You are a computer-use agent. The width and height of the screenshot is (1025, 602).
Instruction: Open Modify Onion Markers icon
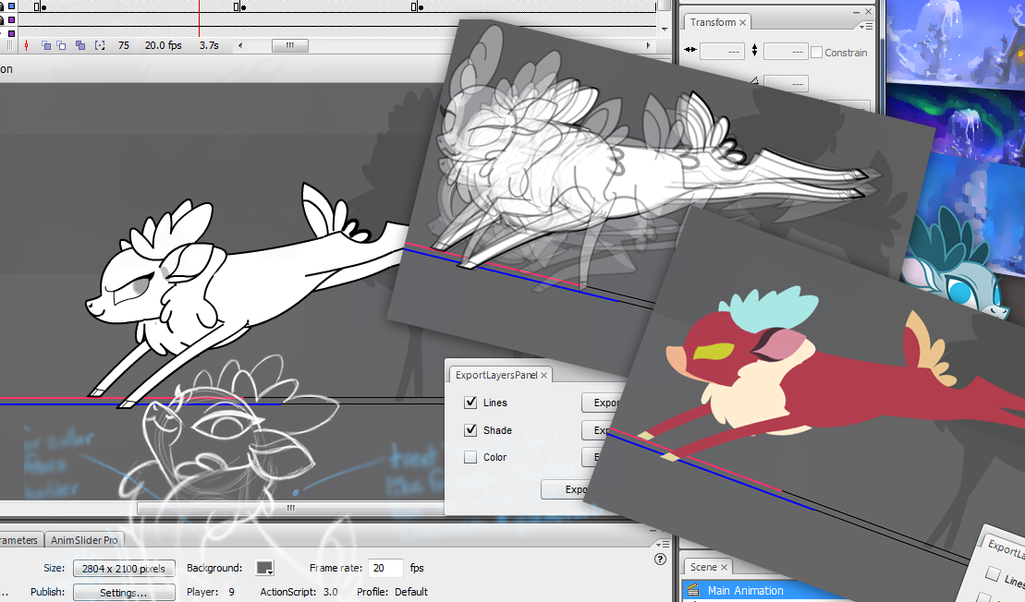pyautogui.click(x=100, y=45)
